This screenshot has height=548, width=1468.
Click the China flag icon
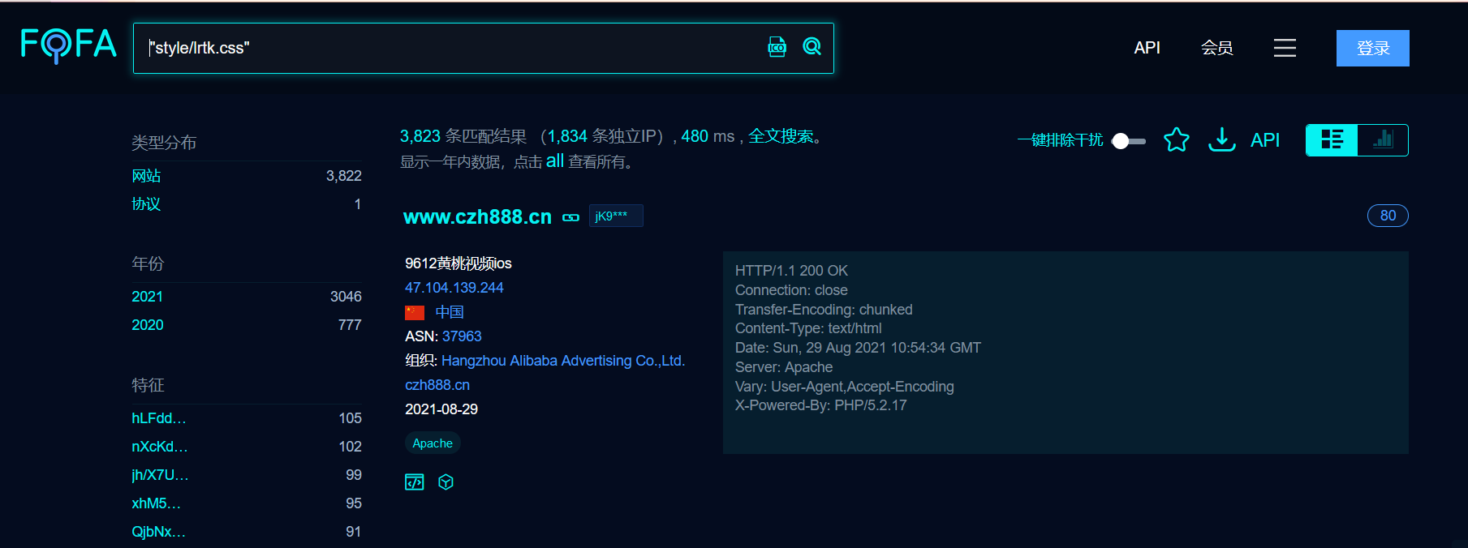[x=415, y=312]
